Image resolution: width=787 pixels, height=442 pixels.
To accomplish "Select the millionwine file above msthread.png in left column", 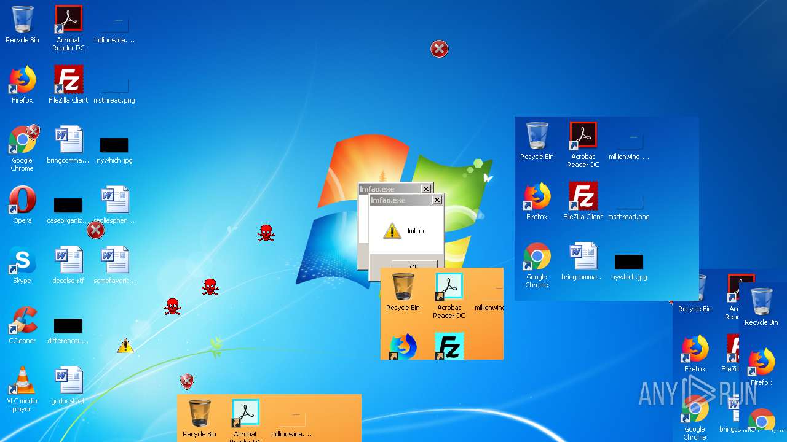I will click(114, 28).
